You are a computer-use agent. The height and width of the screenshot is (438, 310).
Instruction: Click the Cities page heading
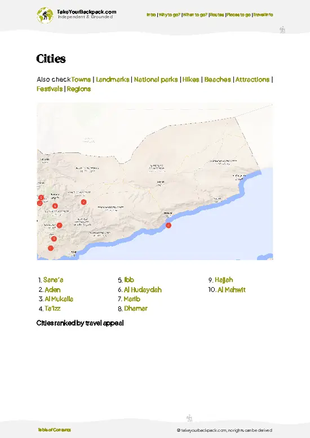(51, 59)
